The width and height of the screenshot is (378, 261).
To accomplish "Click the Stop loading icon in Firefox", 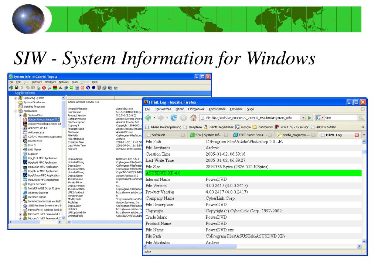I will pos(183,118).
